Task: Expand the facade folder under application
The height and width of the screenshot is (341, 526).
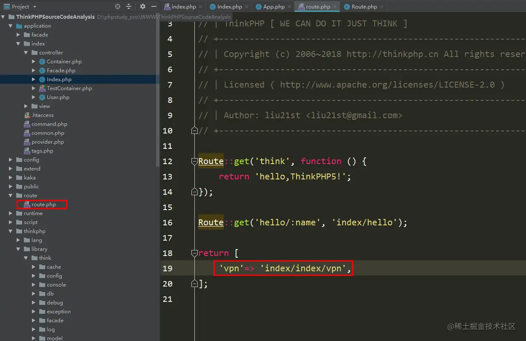Action: (18, 35)
